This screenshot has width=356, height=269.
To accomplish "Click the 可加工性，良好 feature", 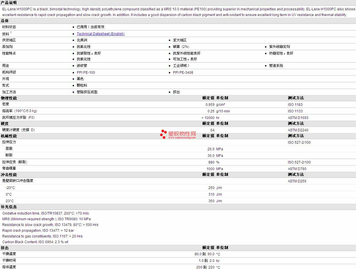I will pos(185,59).
